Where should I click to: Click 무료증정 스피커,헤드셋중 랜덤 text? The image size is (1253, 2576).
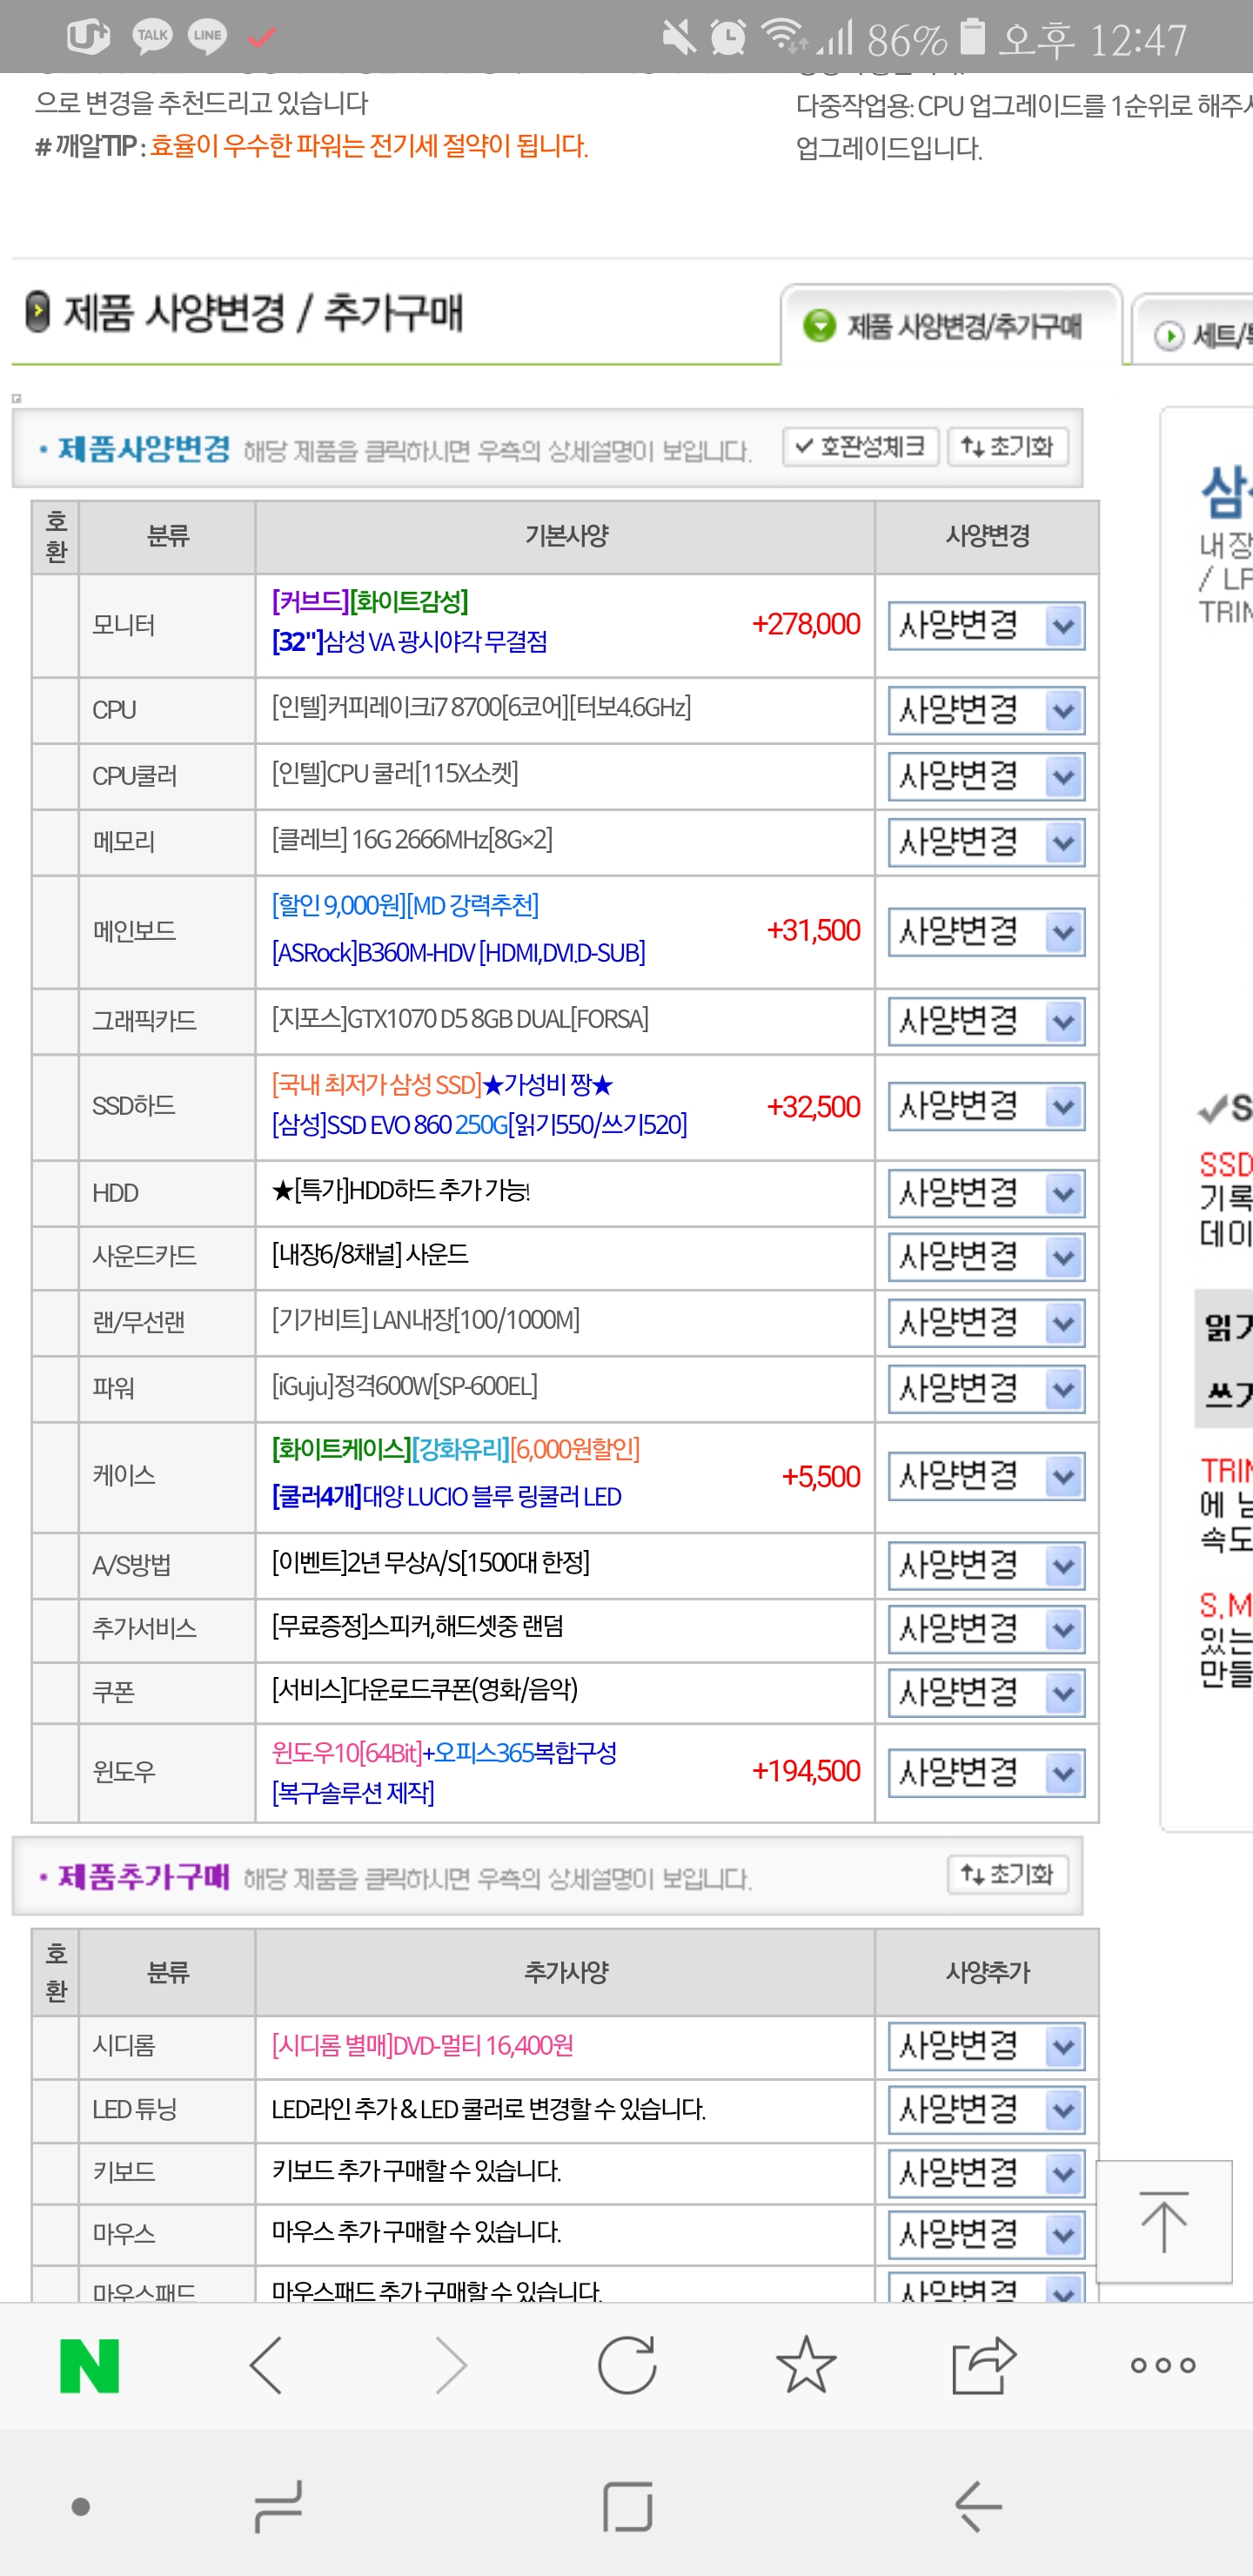click(418, 1627)
